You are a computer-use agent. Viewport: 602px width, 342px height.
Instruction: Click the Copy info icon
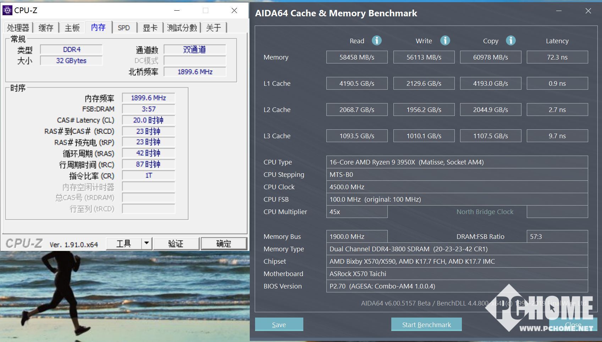pyautogui.click(x=510, y=41)
